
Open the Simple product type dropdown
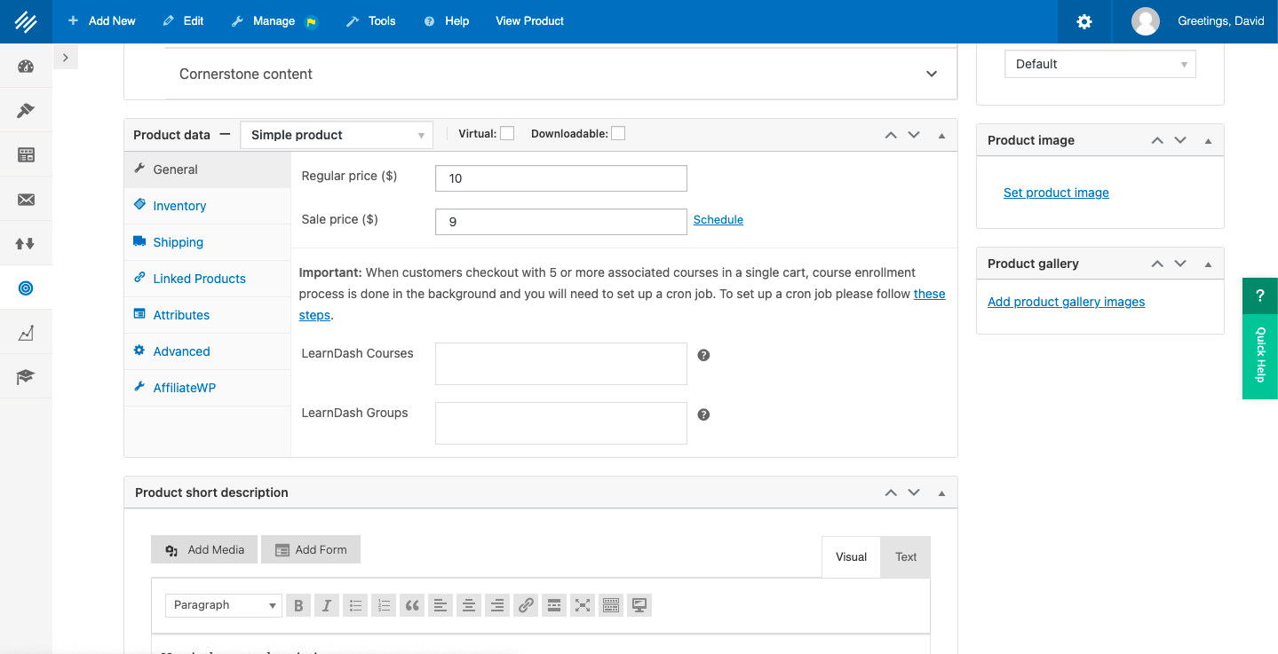point(336,134)
